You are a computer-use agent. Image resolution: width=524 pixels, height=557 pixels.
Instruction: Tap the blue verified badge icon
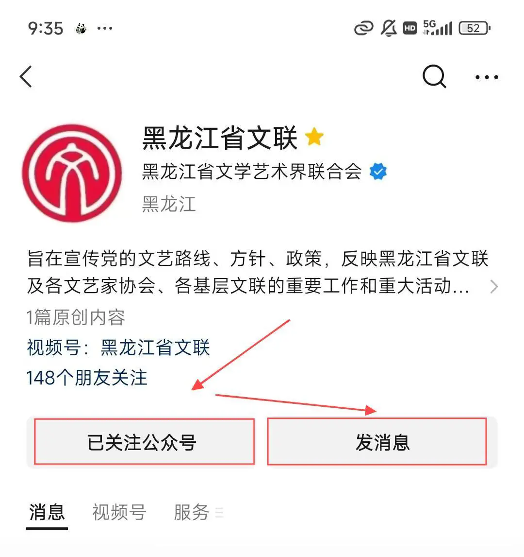378,172
